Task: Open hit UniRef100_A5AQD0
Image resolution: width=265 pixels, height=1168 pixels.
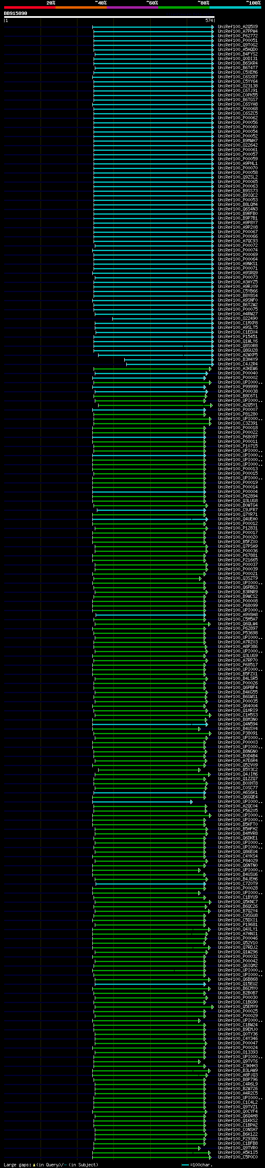Action: coord(238,49)
